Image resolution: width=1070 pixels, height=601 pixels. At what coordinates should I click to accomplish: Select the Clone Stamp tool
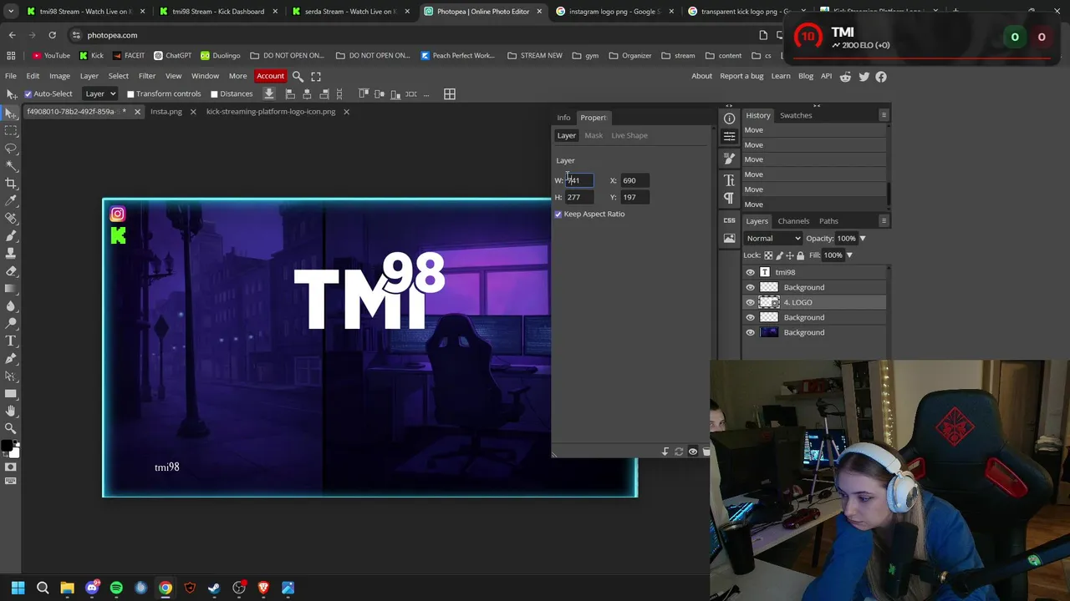pos(11,253)
